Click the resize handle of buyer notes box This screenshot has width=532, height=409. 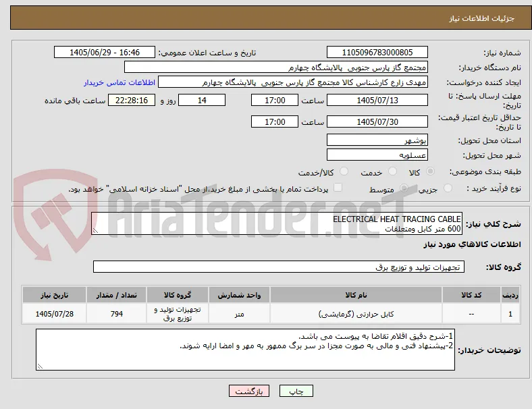[40, 366]
